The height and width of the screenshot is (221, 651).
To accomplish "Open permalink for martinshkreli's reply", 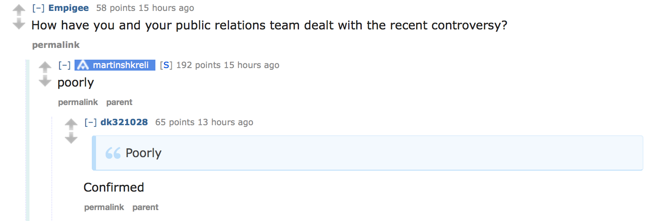I will coord(78,102).
